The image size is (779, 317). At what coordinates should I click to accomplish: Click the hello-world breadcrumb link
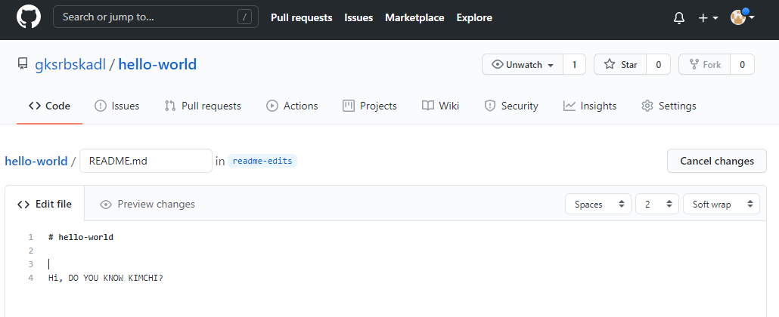(x=36, y=162)
